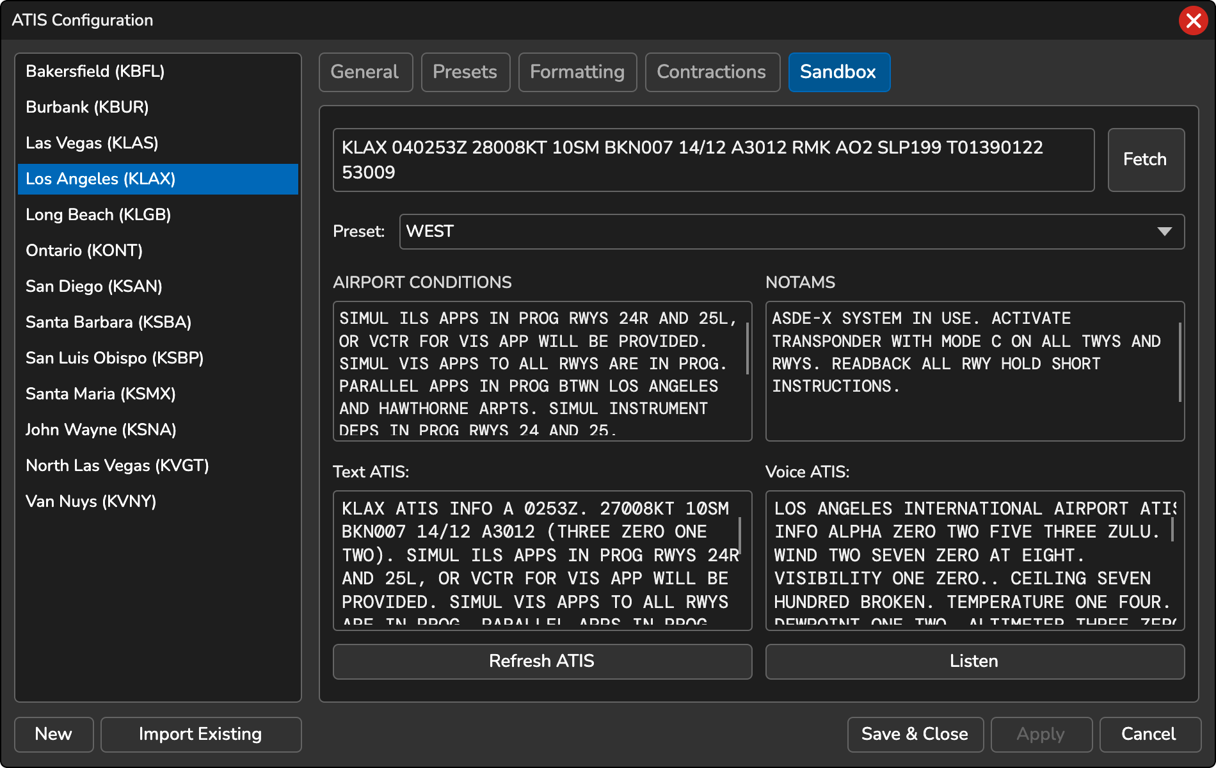Close the ATIS Configuration window

click(1193, 21)
